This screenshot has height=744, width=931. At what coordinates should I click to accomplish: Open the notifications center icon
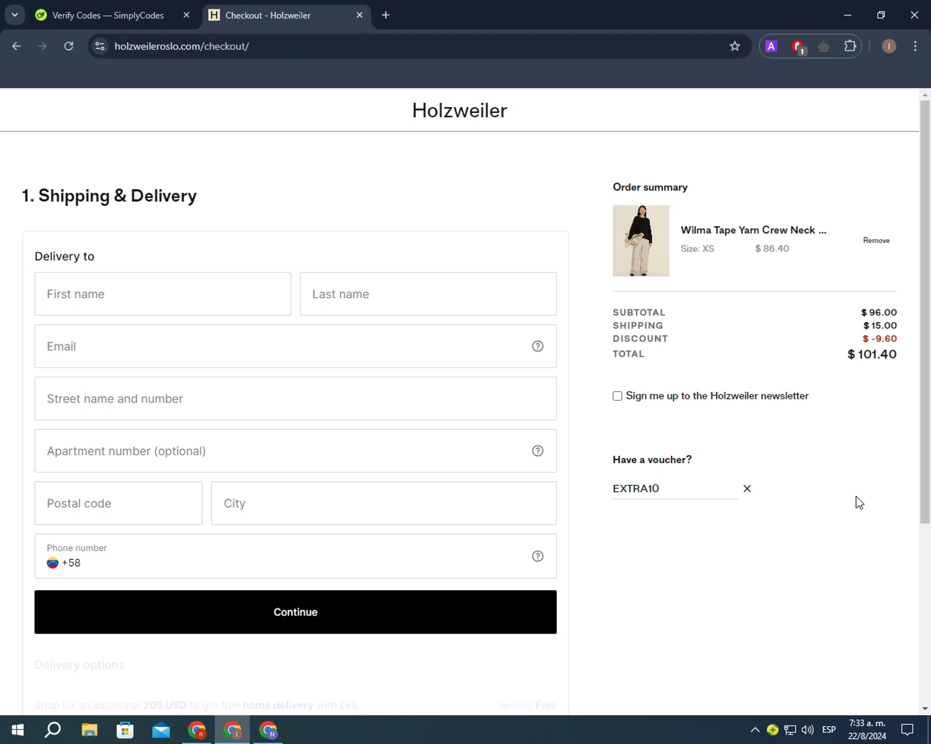pos(907,730)
